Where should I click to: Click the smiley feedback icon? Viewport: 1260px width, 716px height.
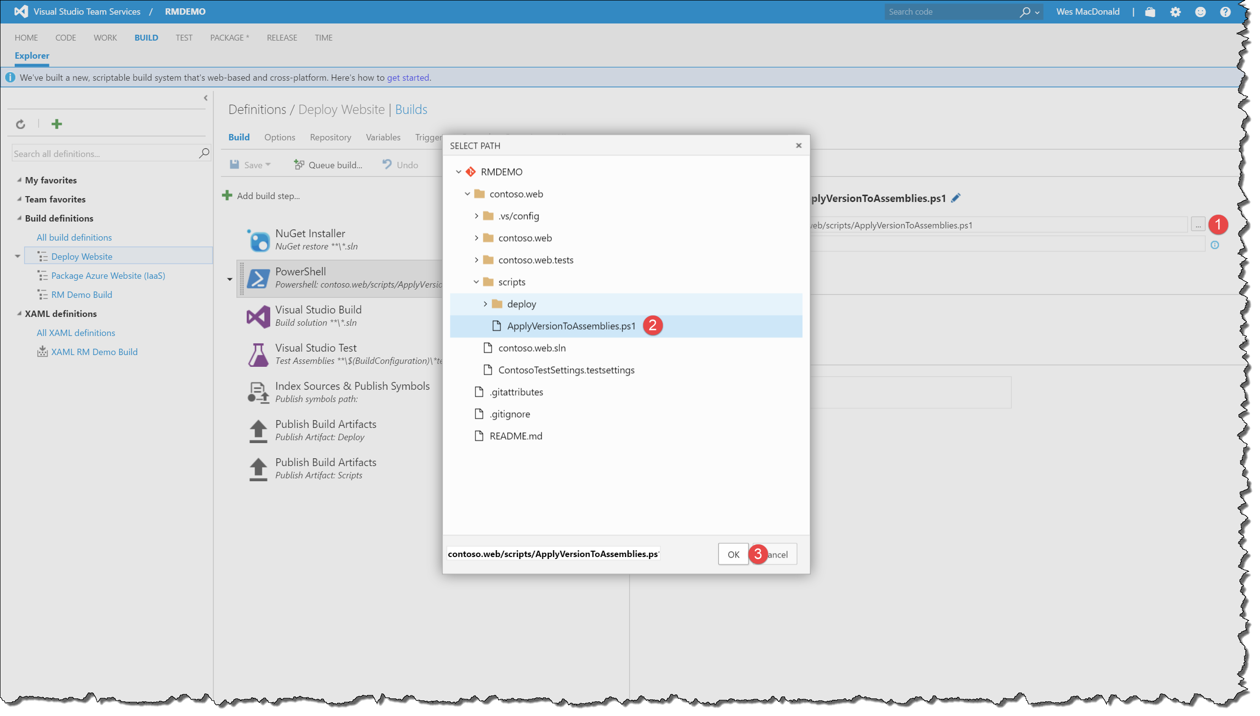coord(1200,12)
